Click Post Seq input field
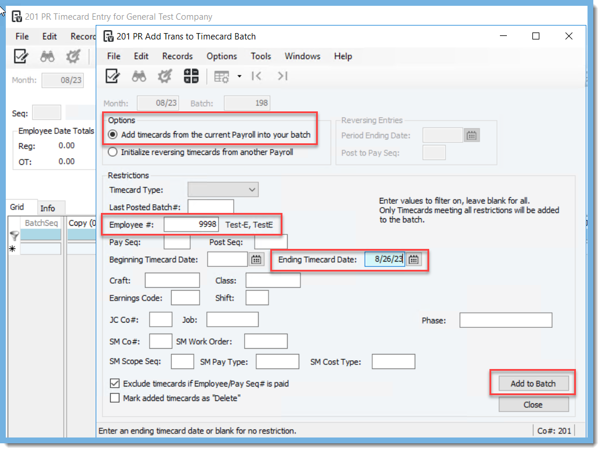Image resolution: width=602 pixels, height=452 pixels. click(271, 242)
